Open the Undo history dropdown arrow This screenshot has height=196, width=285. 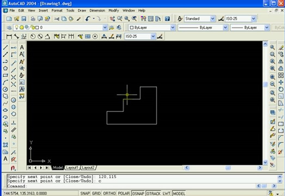[94, 19]
